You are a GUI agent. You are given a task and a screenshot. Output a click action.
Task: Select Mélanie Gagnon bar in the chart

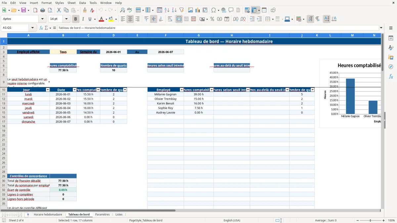pos(350,96)
